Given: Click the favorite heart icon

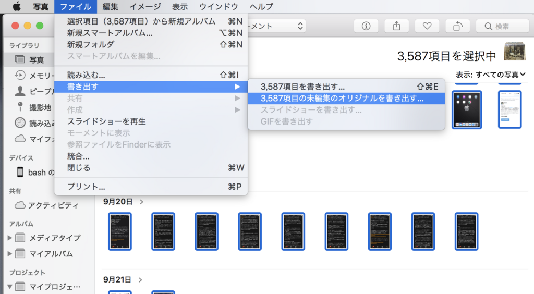Looking at the screenshot, I should tap(427, 26).
